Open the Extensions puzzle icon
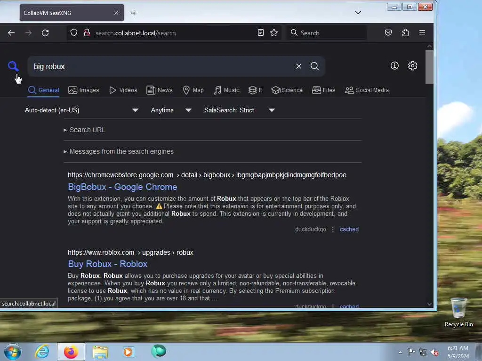482x361 pixels. pyautogui.click(x=405, y=32)
